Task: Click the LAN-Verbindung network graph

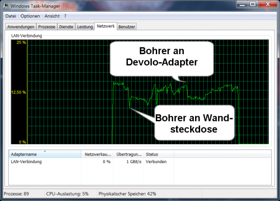Action: click(140, 92)
